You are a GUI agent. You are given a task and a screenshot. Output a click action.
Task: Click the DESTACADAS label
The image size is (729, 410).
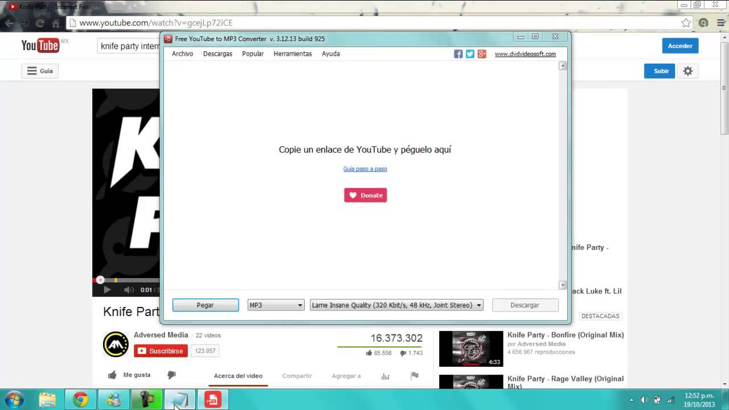point(601,316)
